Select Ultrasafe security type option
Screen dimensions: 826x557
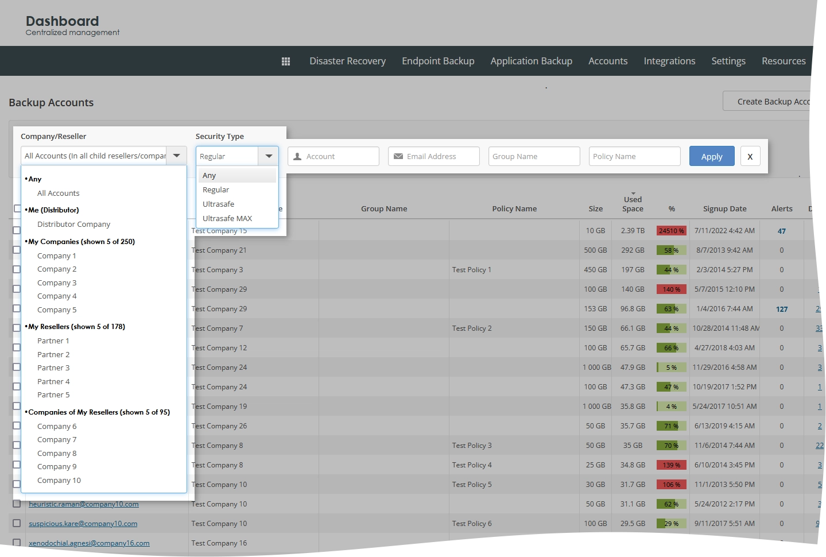click(238, 204)
